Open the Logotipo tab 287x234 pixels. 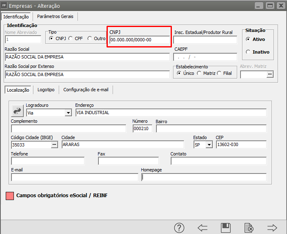click(x=46, y=90)
